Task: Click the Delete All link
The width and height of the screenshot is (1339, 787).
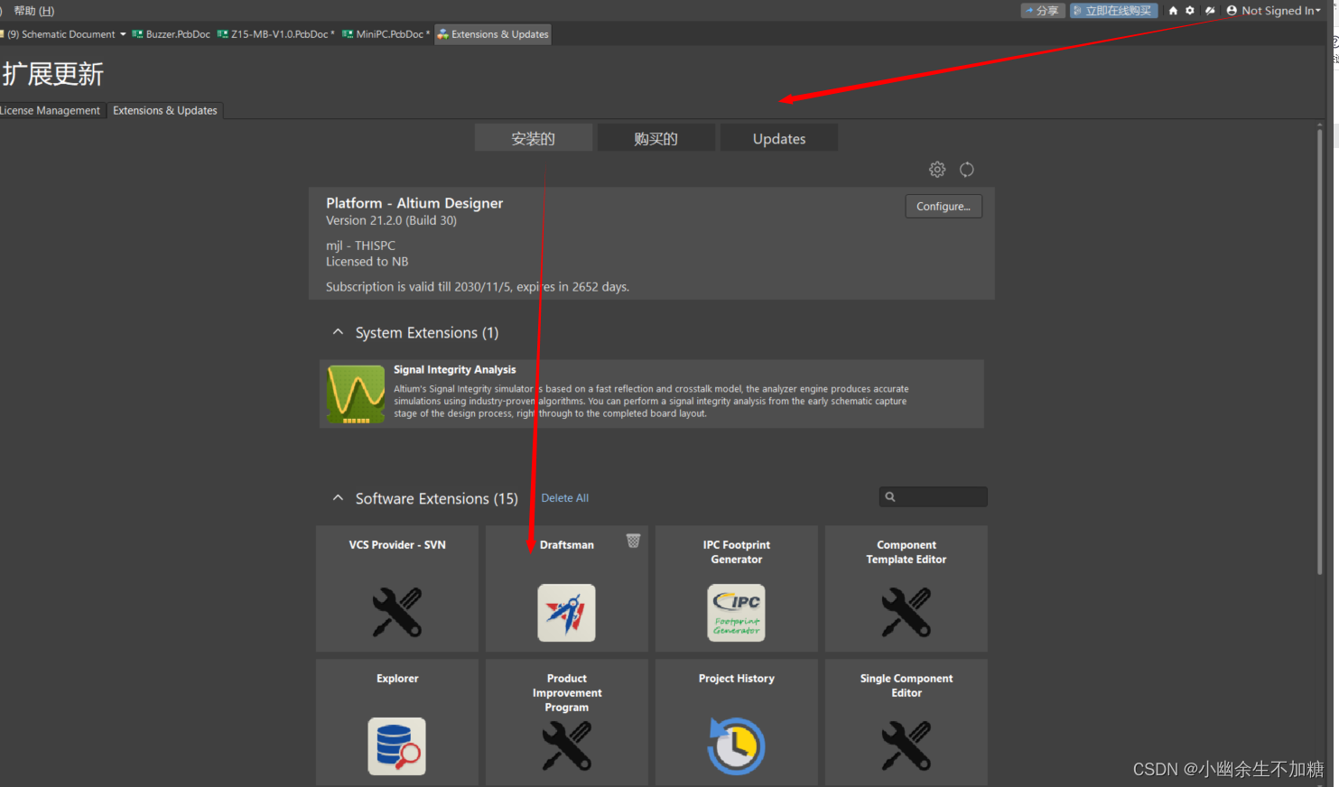Action: (x=564, y=498)
